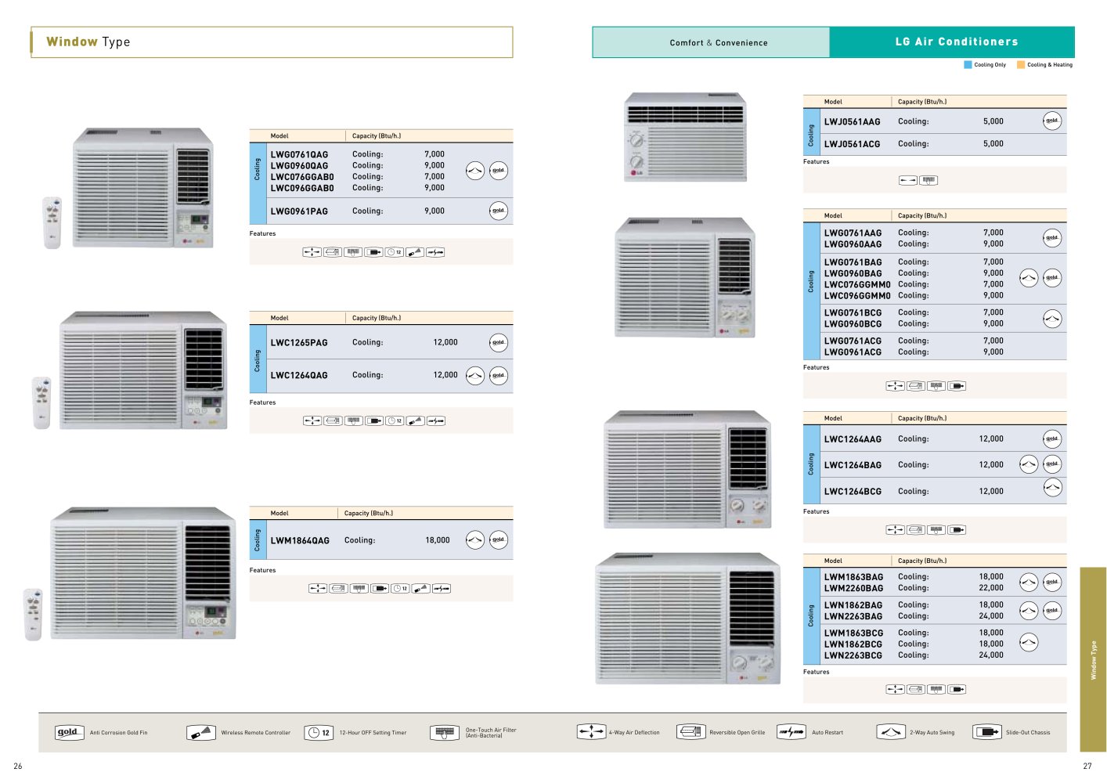1107x783 pixels.
Task: Click the auto swing icon beside LWC1264BAG
Action: pos(1029,464)
